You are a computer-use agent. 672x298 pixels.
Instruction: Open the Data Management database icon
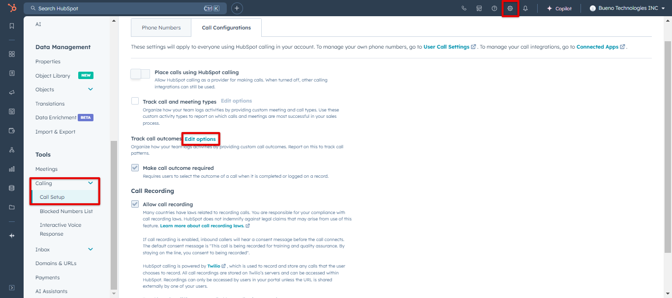(12, 188)
